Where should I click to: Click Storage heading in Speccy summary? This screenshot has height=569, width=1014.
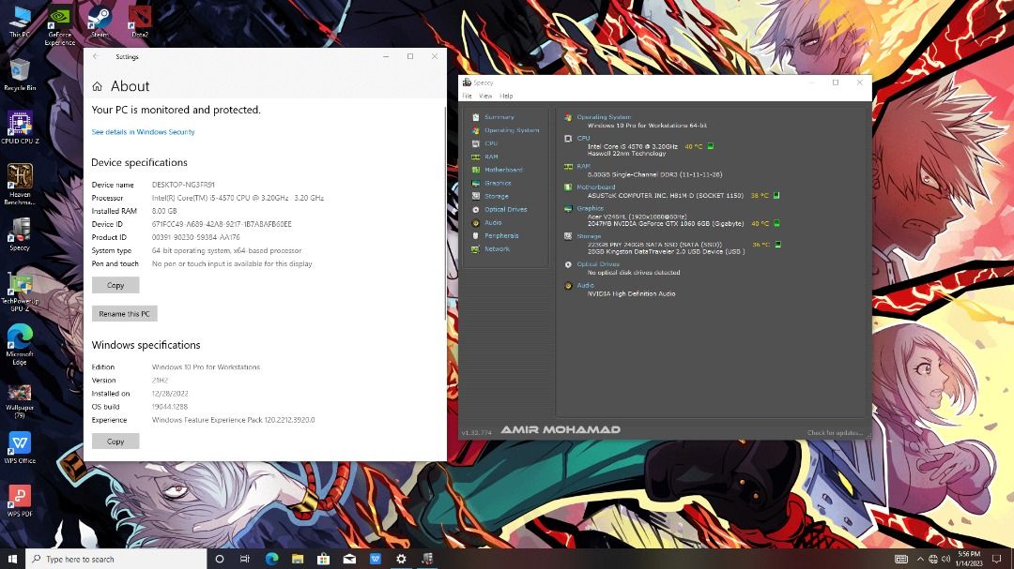[589, 235]
